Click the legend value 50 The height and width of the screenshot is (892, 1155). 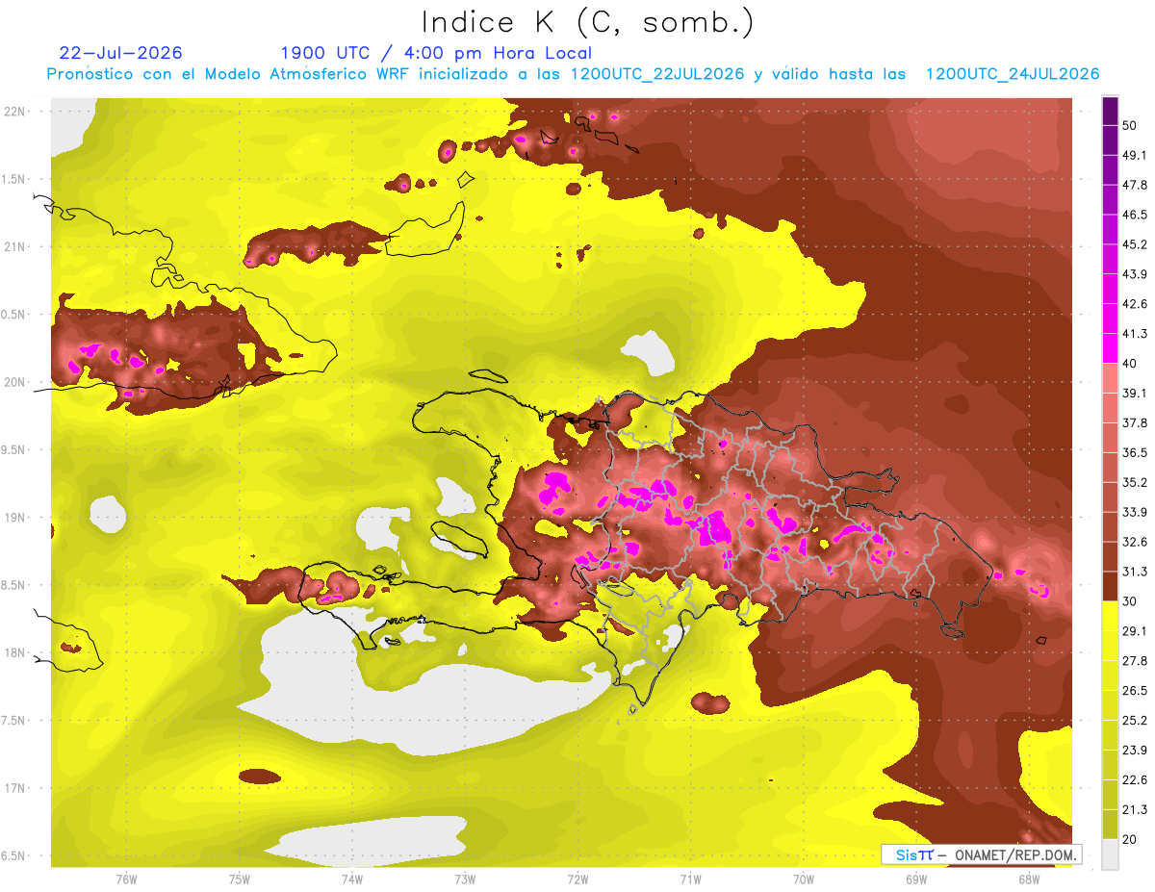pyautogui.click(x=1131, y=125)
